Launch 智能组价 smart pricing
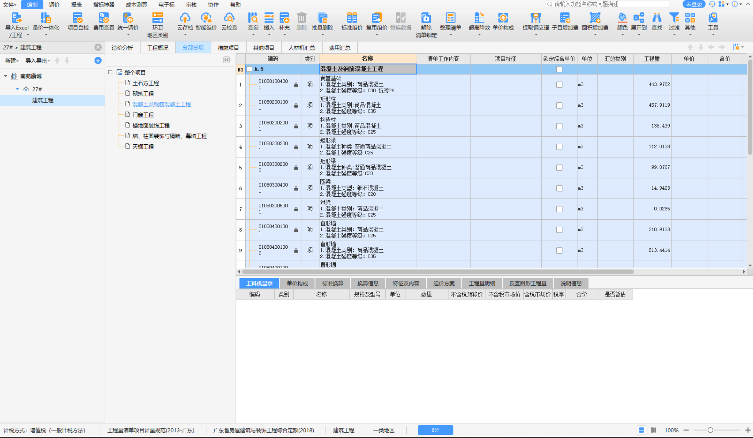The height and width of the screenshot is (438, 753). (206, 21)
